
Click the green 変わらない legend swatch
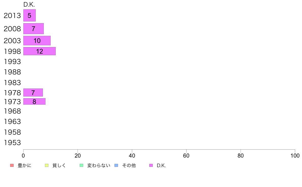point(81,165)
